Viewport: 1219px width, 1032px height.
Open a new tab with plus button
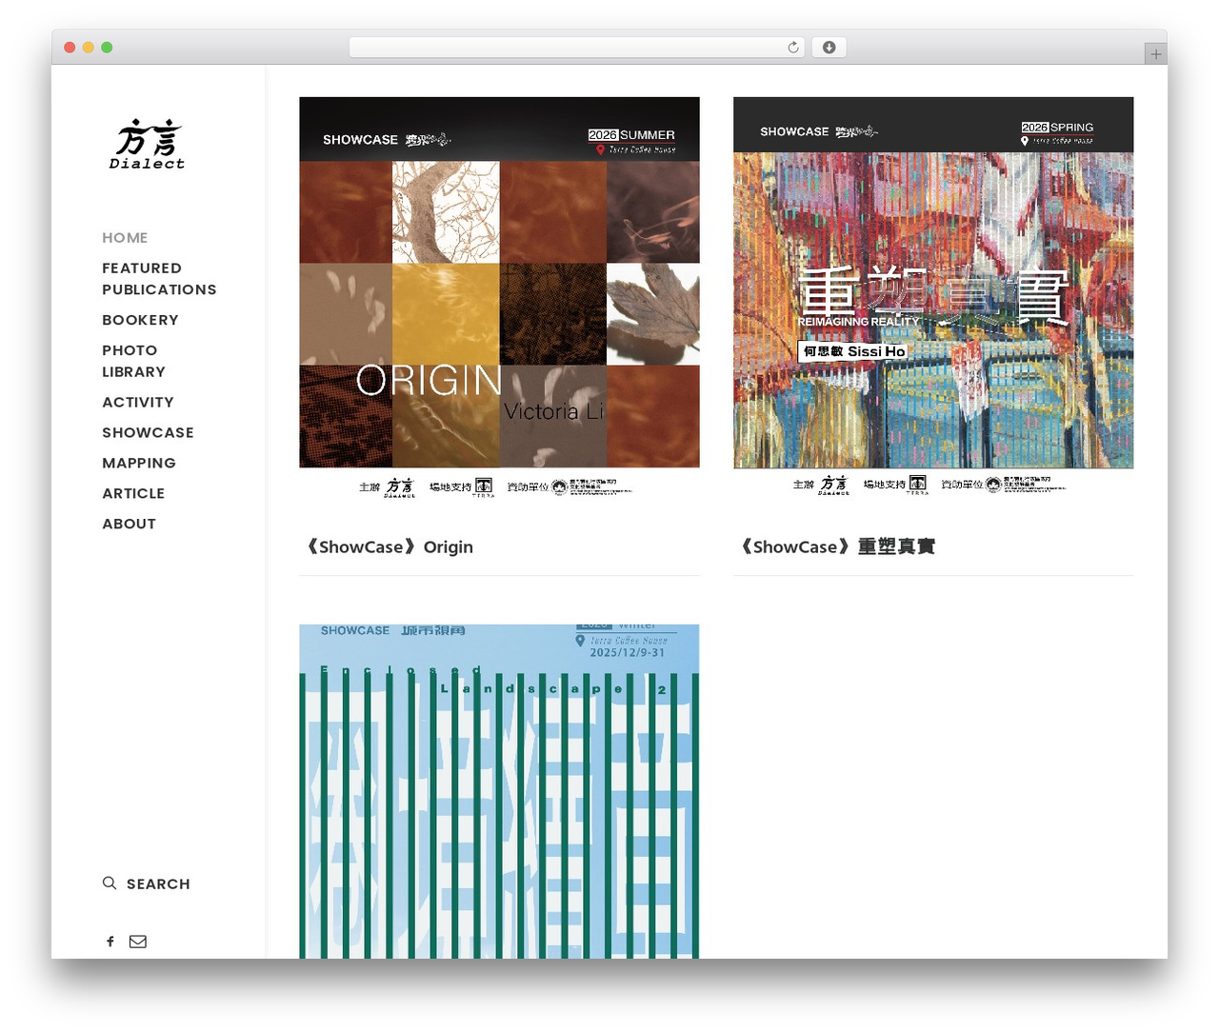[x=1156, y=54]
